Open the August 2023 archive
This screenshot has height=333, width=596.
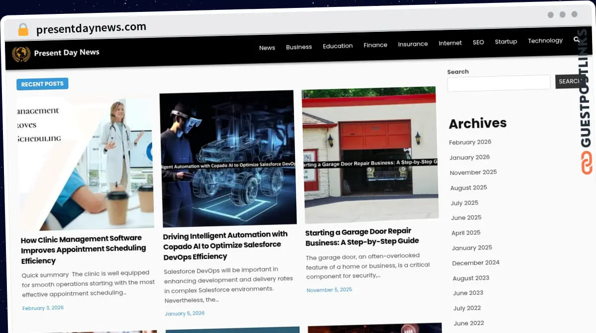[x=471, y=278]
